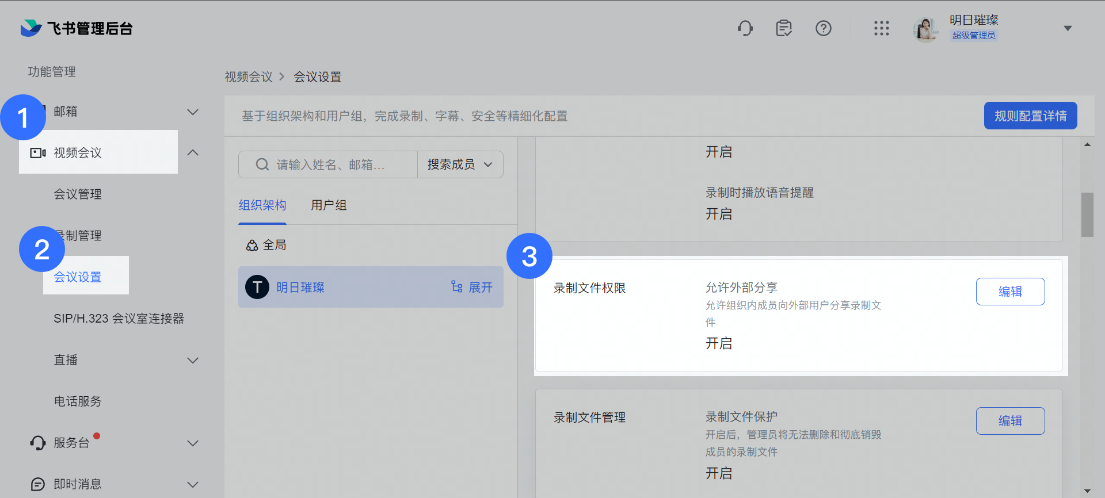1105x498 pixels.
Task: Select the 明日璀璨 organization row
Action: pyautogui.click(x=371, y=287)
